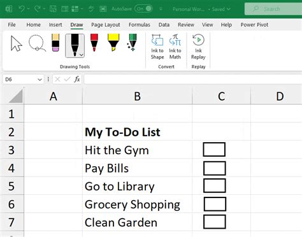The height and width of the screenshot is (237, 302).
Task: Click the Redo arrow in title bar
Action: click(37, 9)
